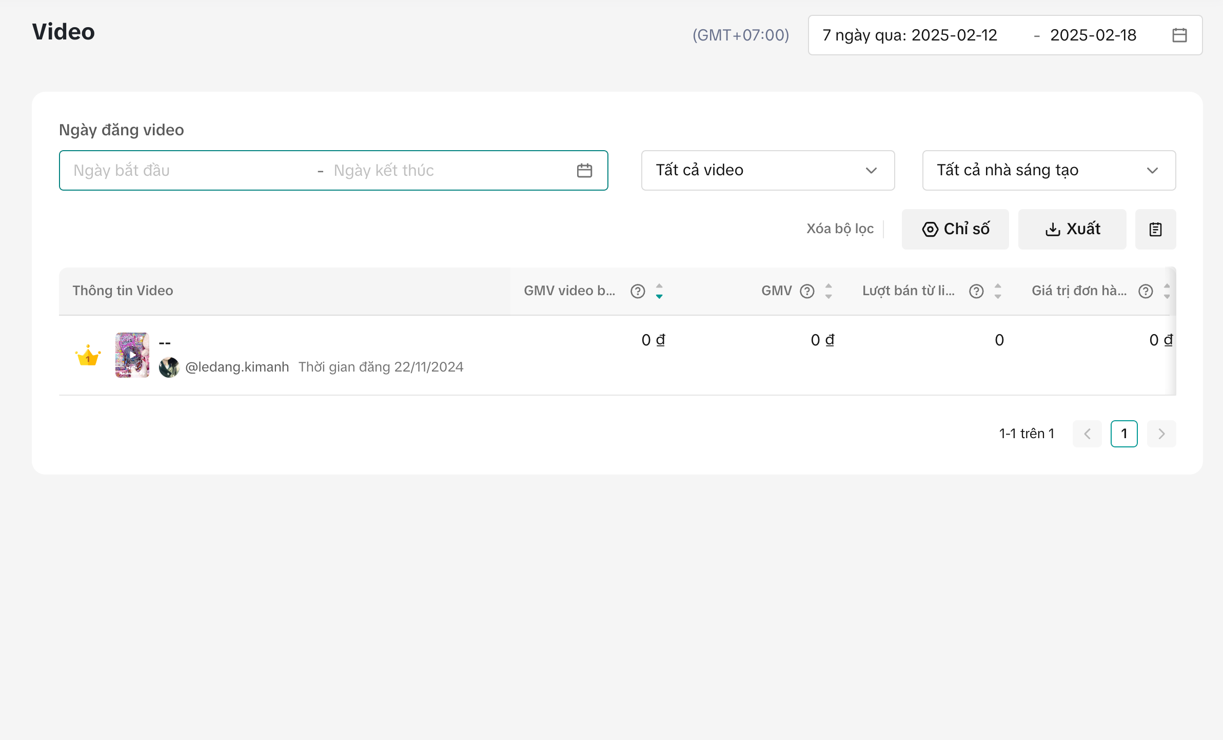This screenshot has width=1223, height=740.
Task: Click help icon next to GMV video column
Action: pos(638,291)
